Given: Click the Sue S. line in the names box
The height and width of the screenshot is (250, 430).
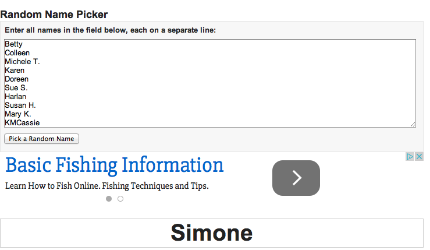Looking at the screenshot, I should click(x=16, y=88).
